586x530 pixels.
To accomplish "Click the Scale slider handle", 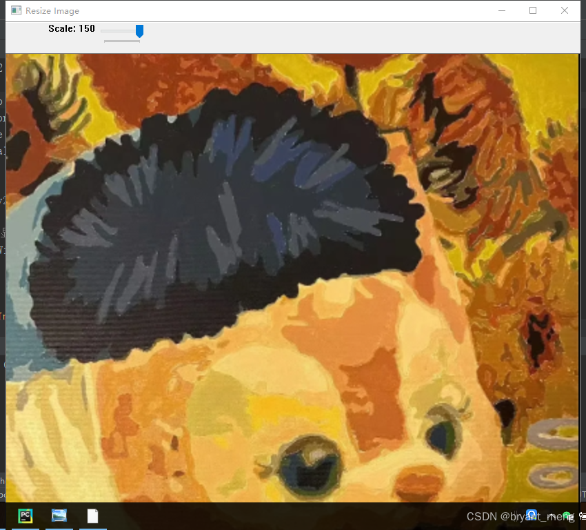I will click(139, 32).
